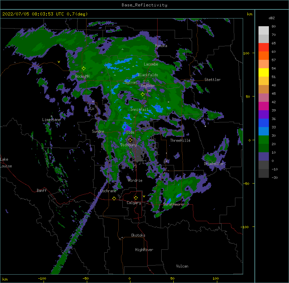Screen dimensions: 289x283
Task: Click the km unit label at top right
Action: (249, 14)
